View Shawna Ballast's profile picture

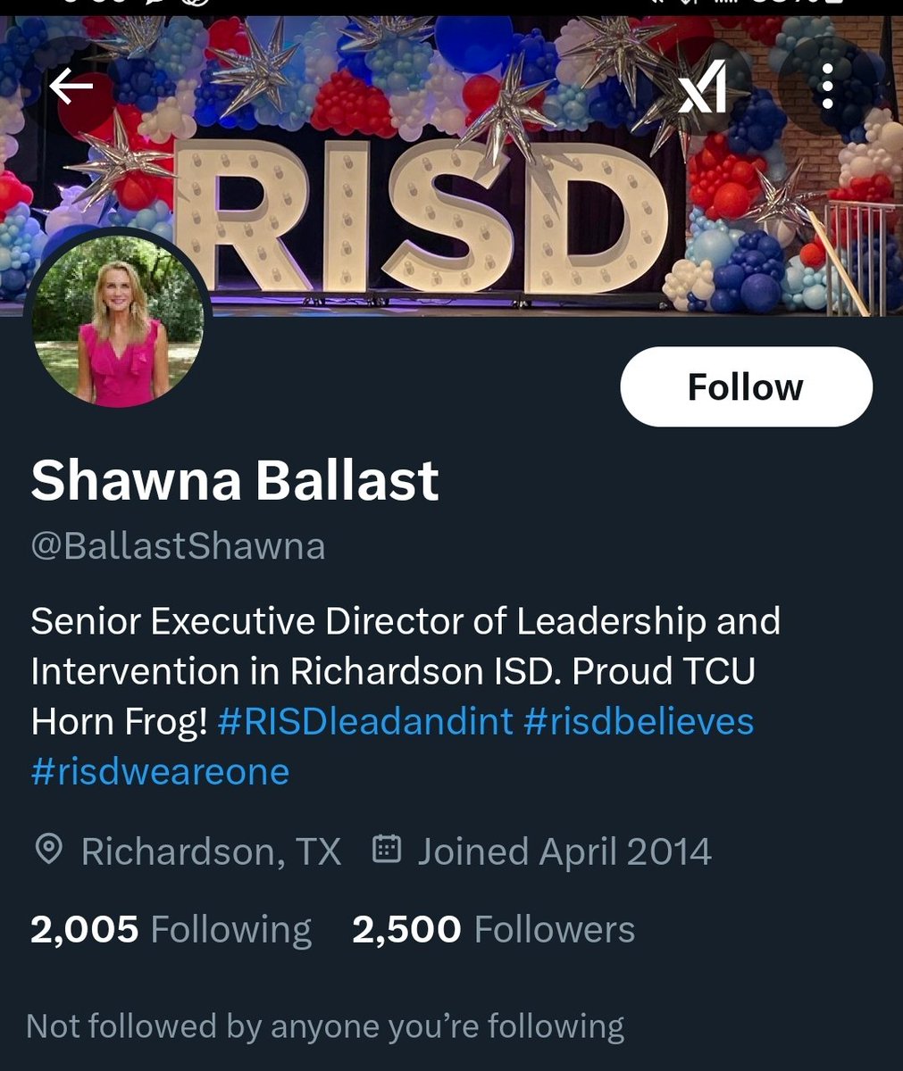118,323
